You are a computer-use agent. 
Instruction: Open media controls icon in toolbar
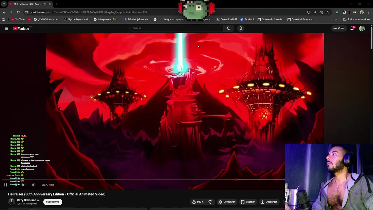click(x=355, y=12)
